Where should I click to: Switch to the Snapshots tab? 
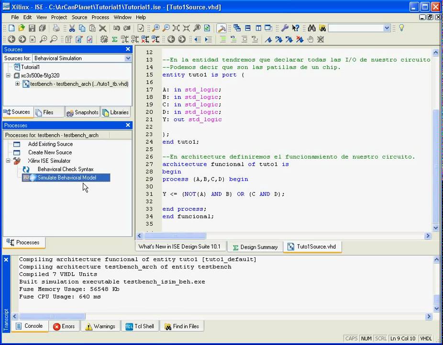click(82, 112)
